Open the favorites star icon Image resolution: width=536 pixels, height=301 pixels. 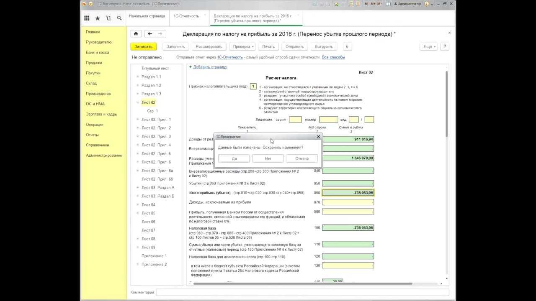[x=98, y=18]
